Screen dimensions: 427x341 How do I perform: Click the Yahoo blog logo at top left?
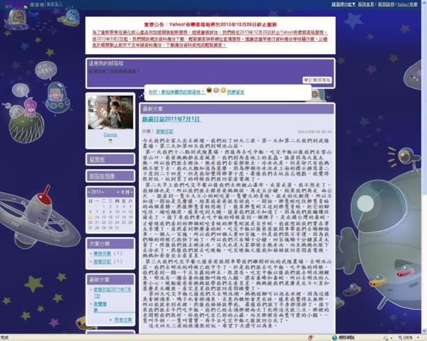(13, 4)
